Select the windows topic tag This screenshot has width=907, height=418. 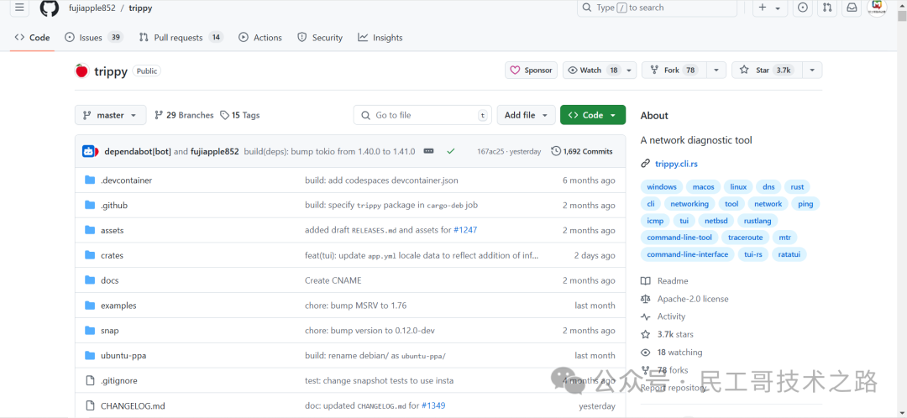662,186
